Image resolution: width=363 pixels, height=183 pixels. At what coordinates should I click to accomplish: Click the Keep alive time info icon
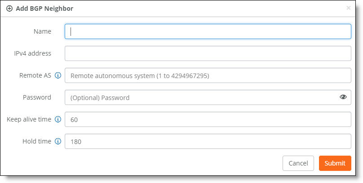[58, 119]
